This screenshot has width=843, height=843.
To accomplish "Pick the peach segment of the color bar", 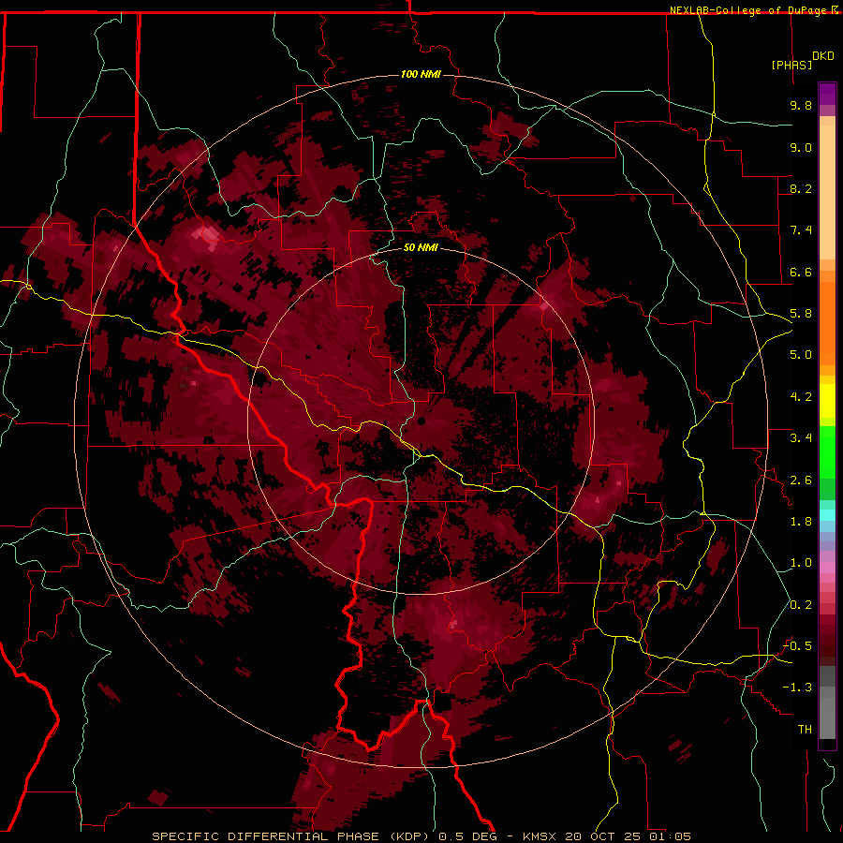I will (827, 188).
